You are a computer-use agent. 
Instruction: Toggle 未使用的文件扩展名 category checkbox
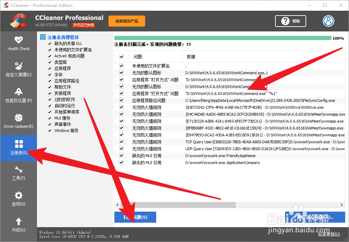(x=50, y=50)
